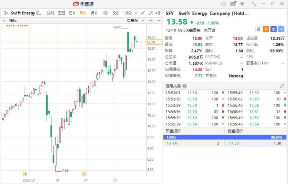Collapse the right quote panel with the arrow icon
This screenshot has width=288, height=184.
(157, 13)
